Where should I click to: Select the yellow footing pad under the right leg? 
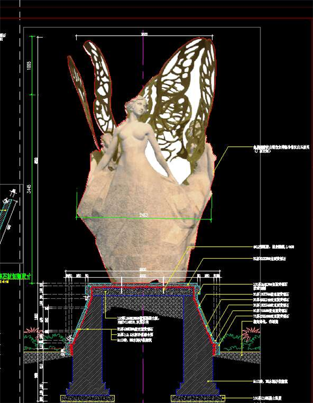tap(198, 399)
